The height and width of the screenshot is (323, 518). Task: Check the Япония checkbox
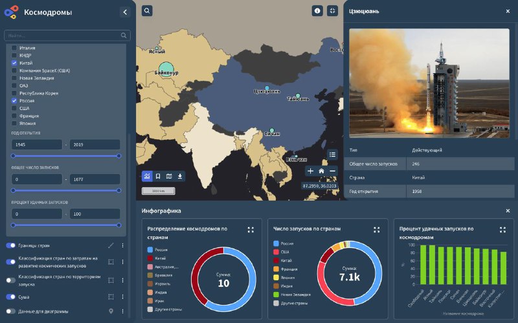coord(14,123)
